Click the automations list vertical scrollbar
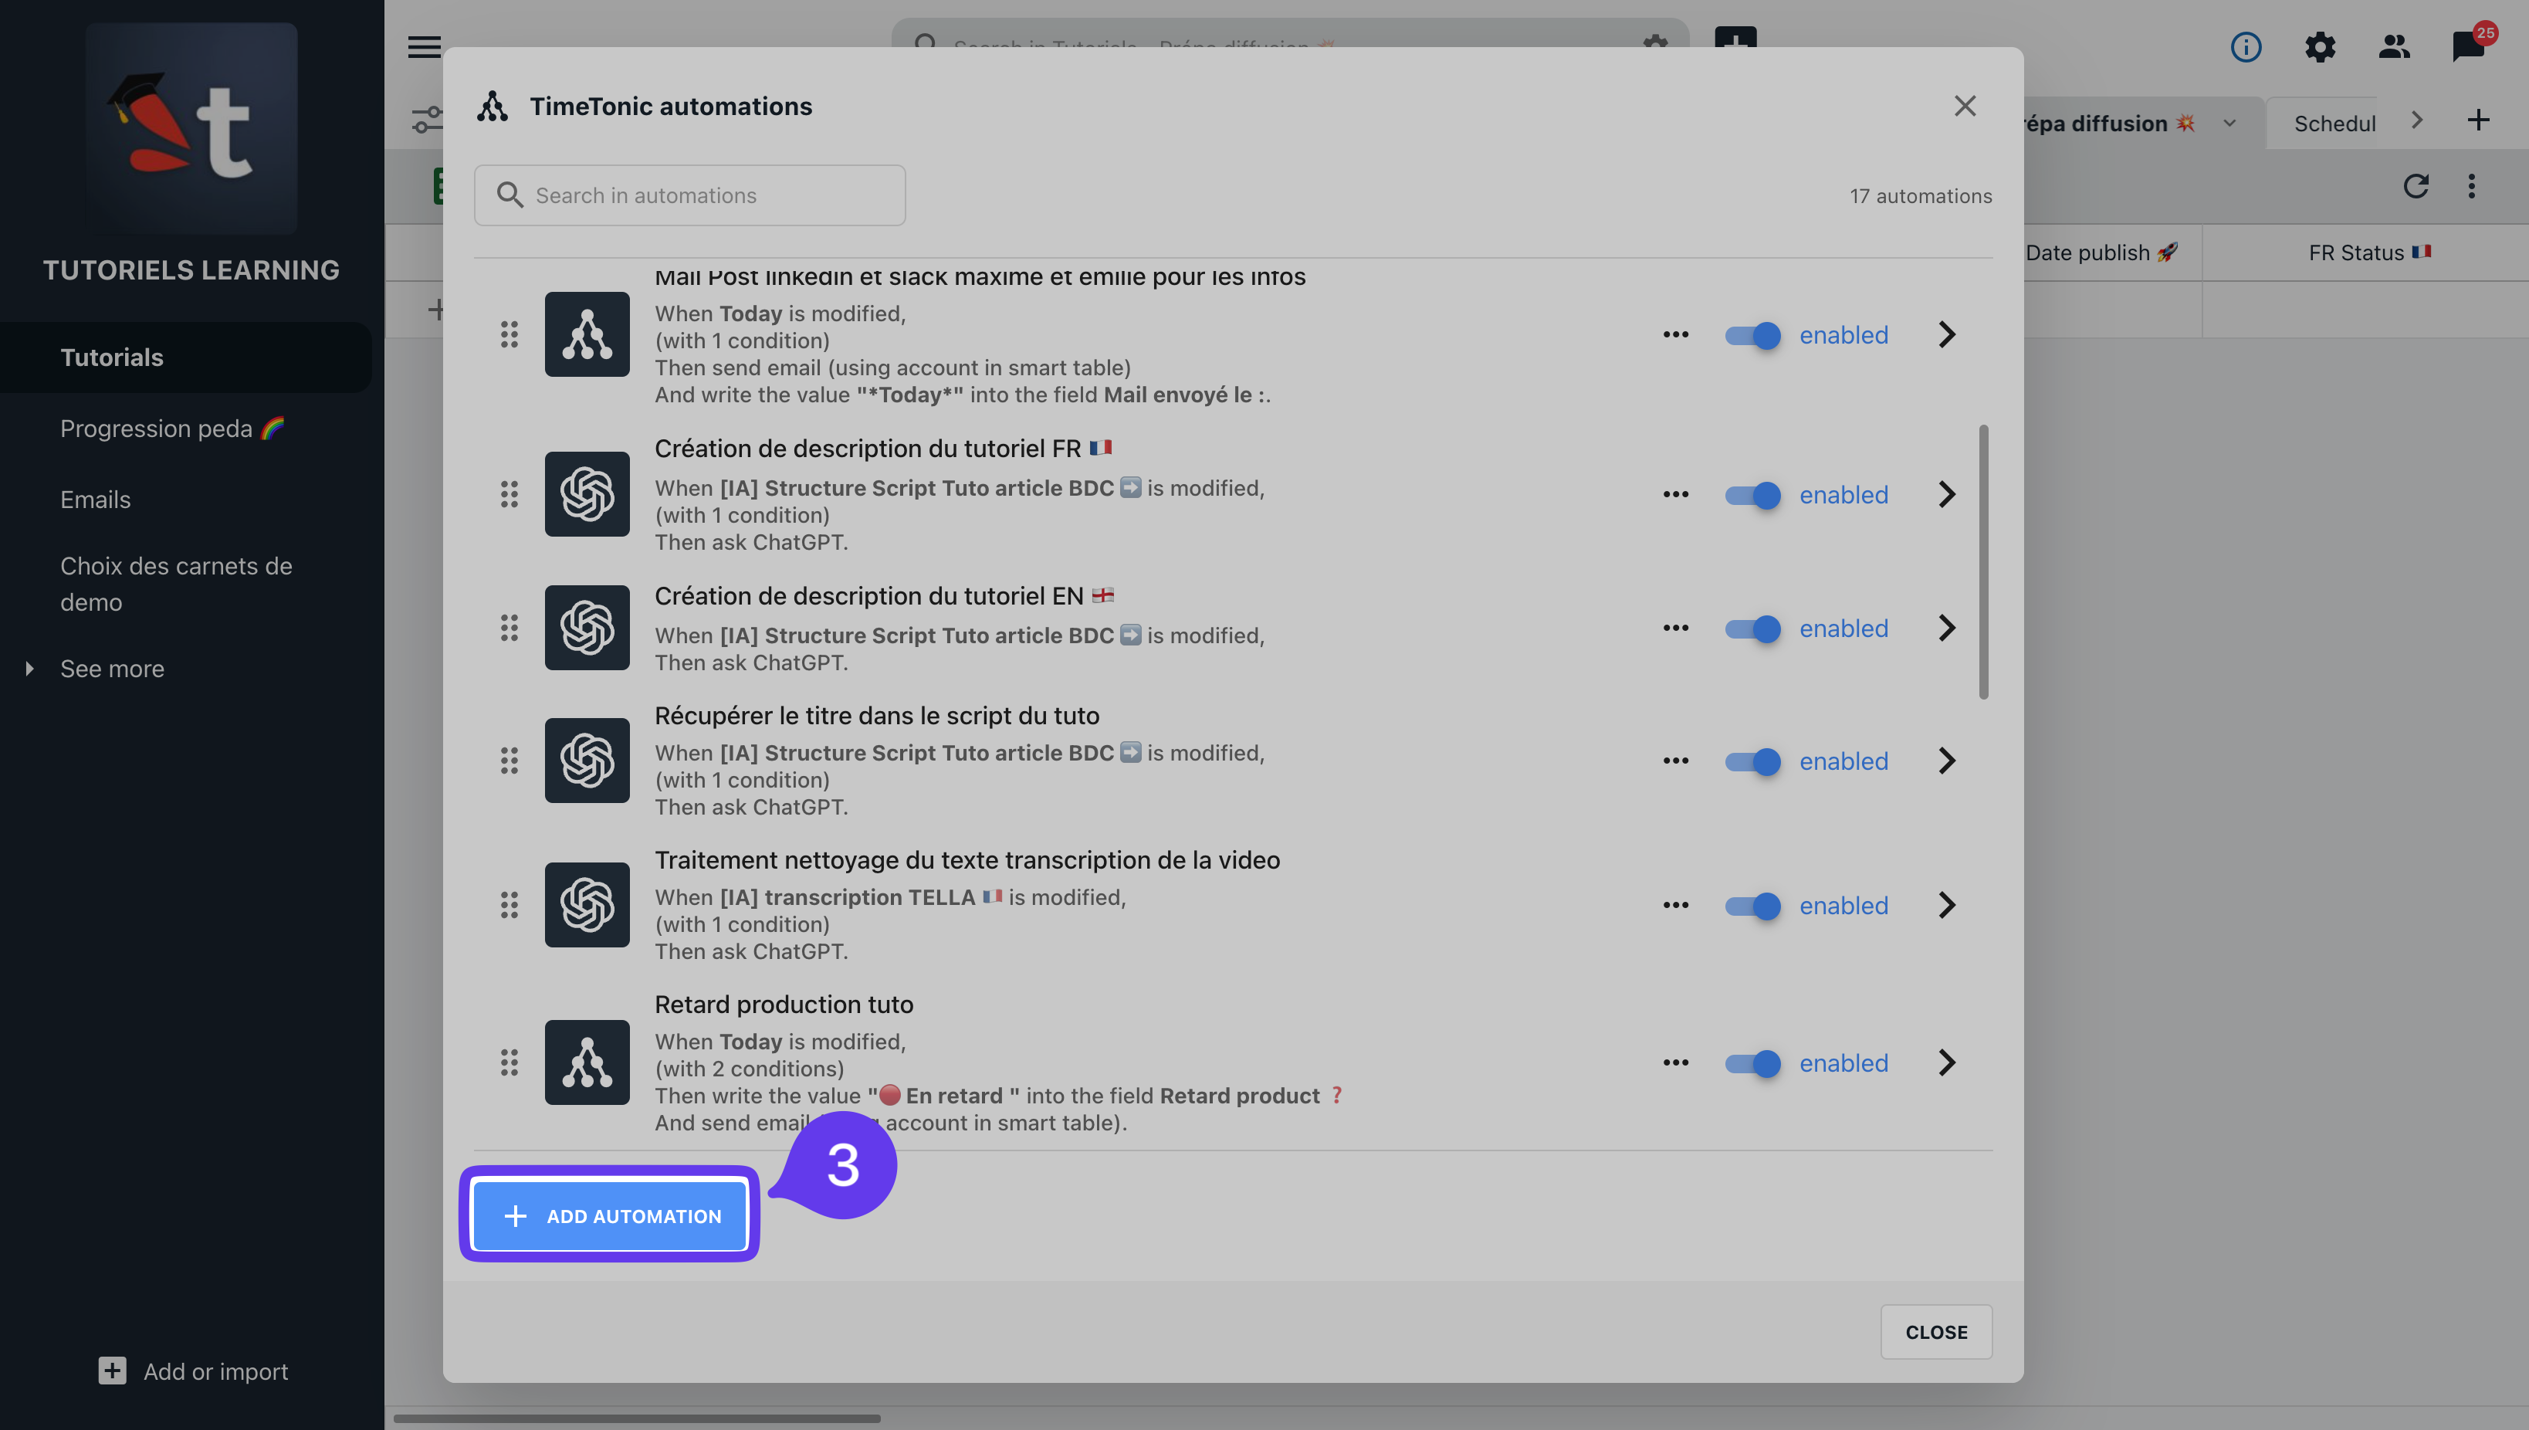This screenshot has width=2529, height=1430. [x=1983, y=562]
